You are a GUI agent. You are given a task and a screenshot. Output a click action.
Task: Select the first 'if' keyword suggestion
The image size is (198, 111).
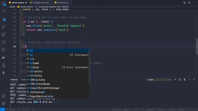coord(58,51)
